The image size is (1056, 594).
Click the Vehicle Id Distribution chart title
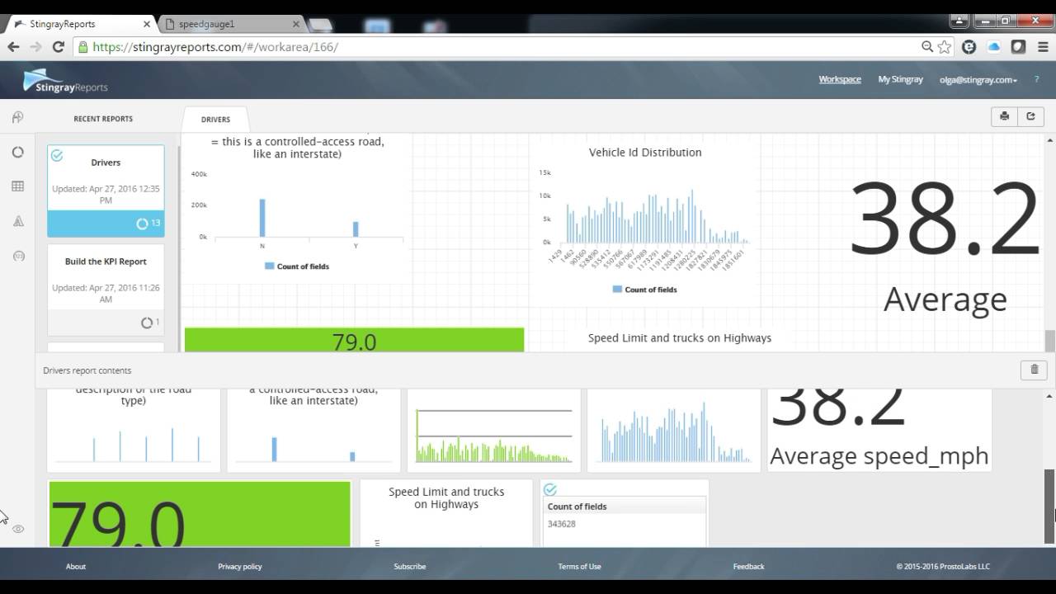(645, 153)
